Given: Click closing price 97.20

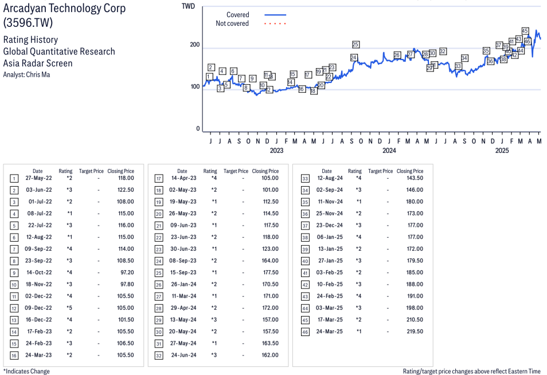Looking at the screenshot, I should [x=127, y=273].
